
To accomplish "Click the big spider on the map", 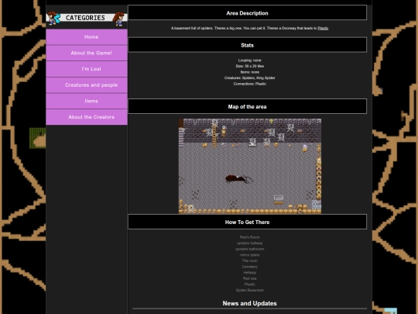I will pos(238,179).
